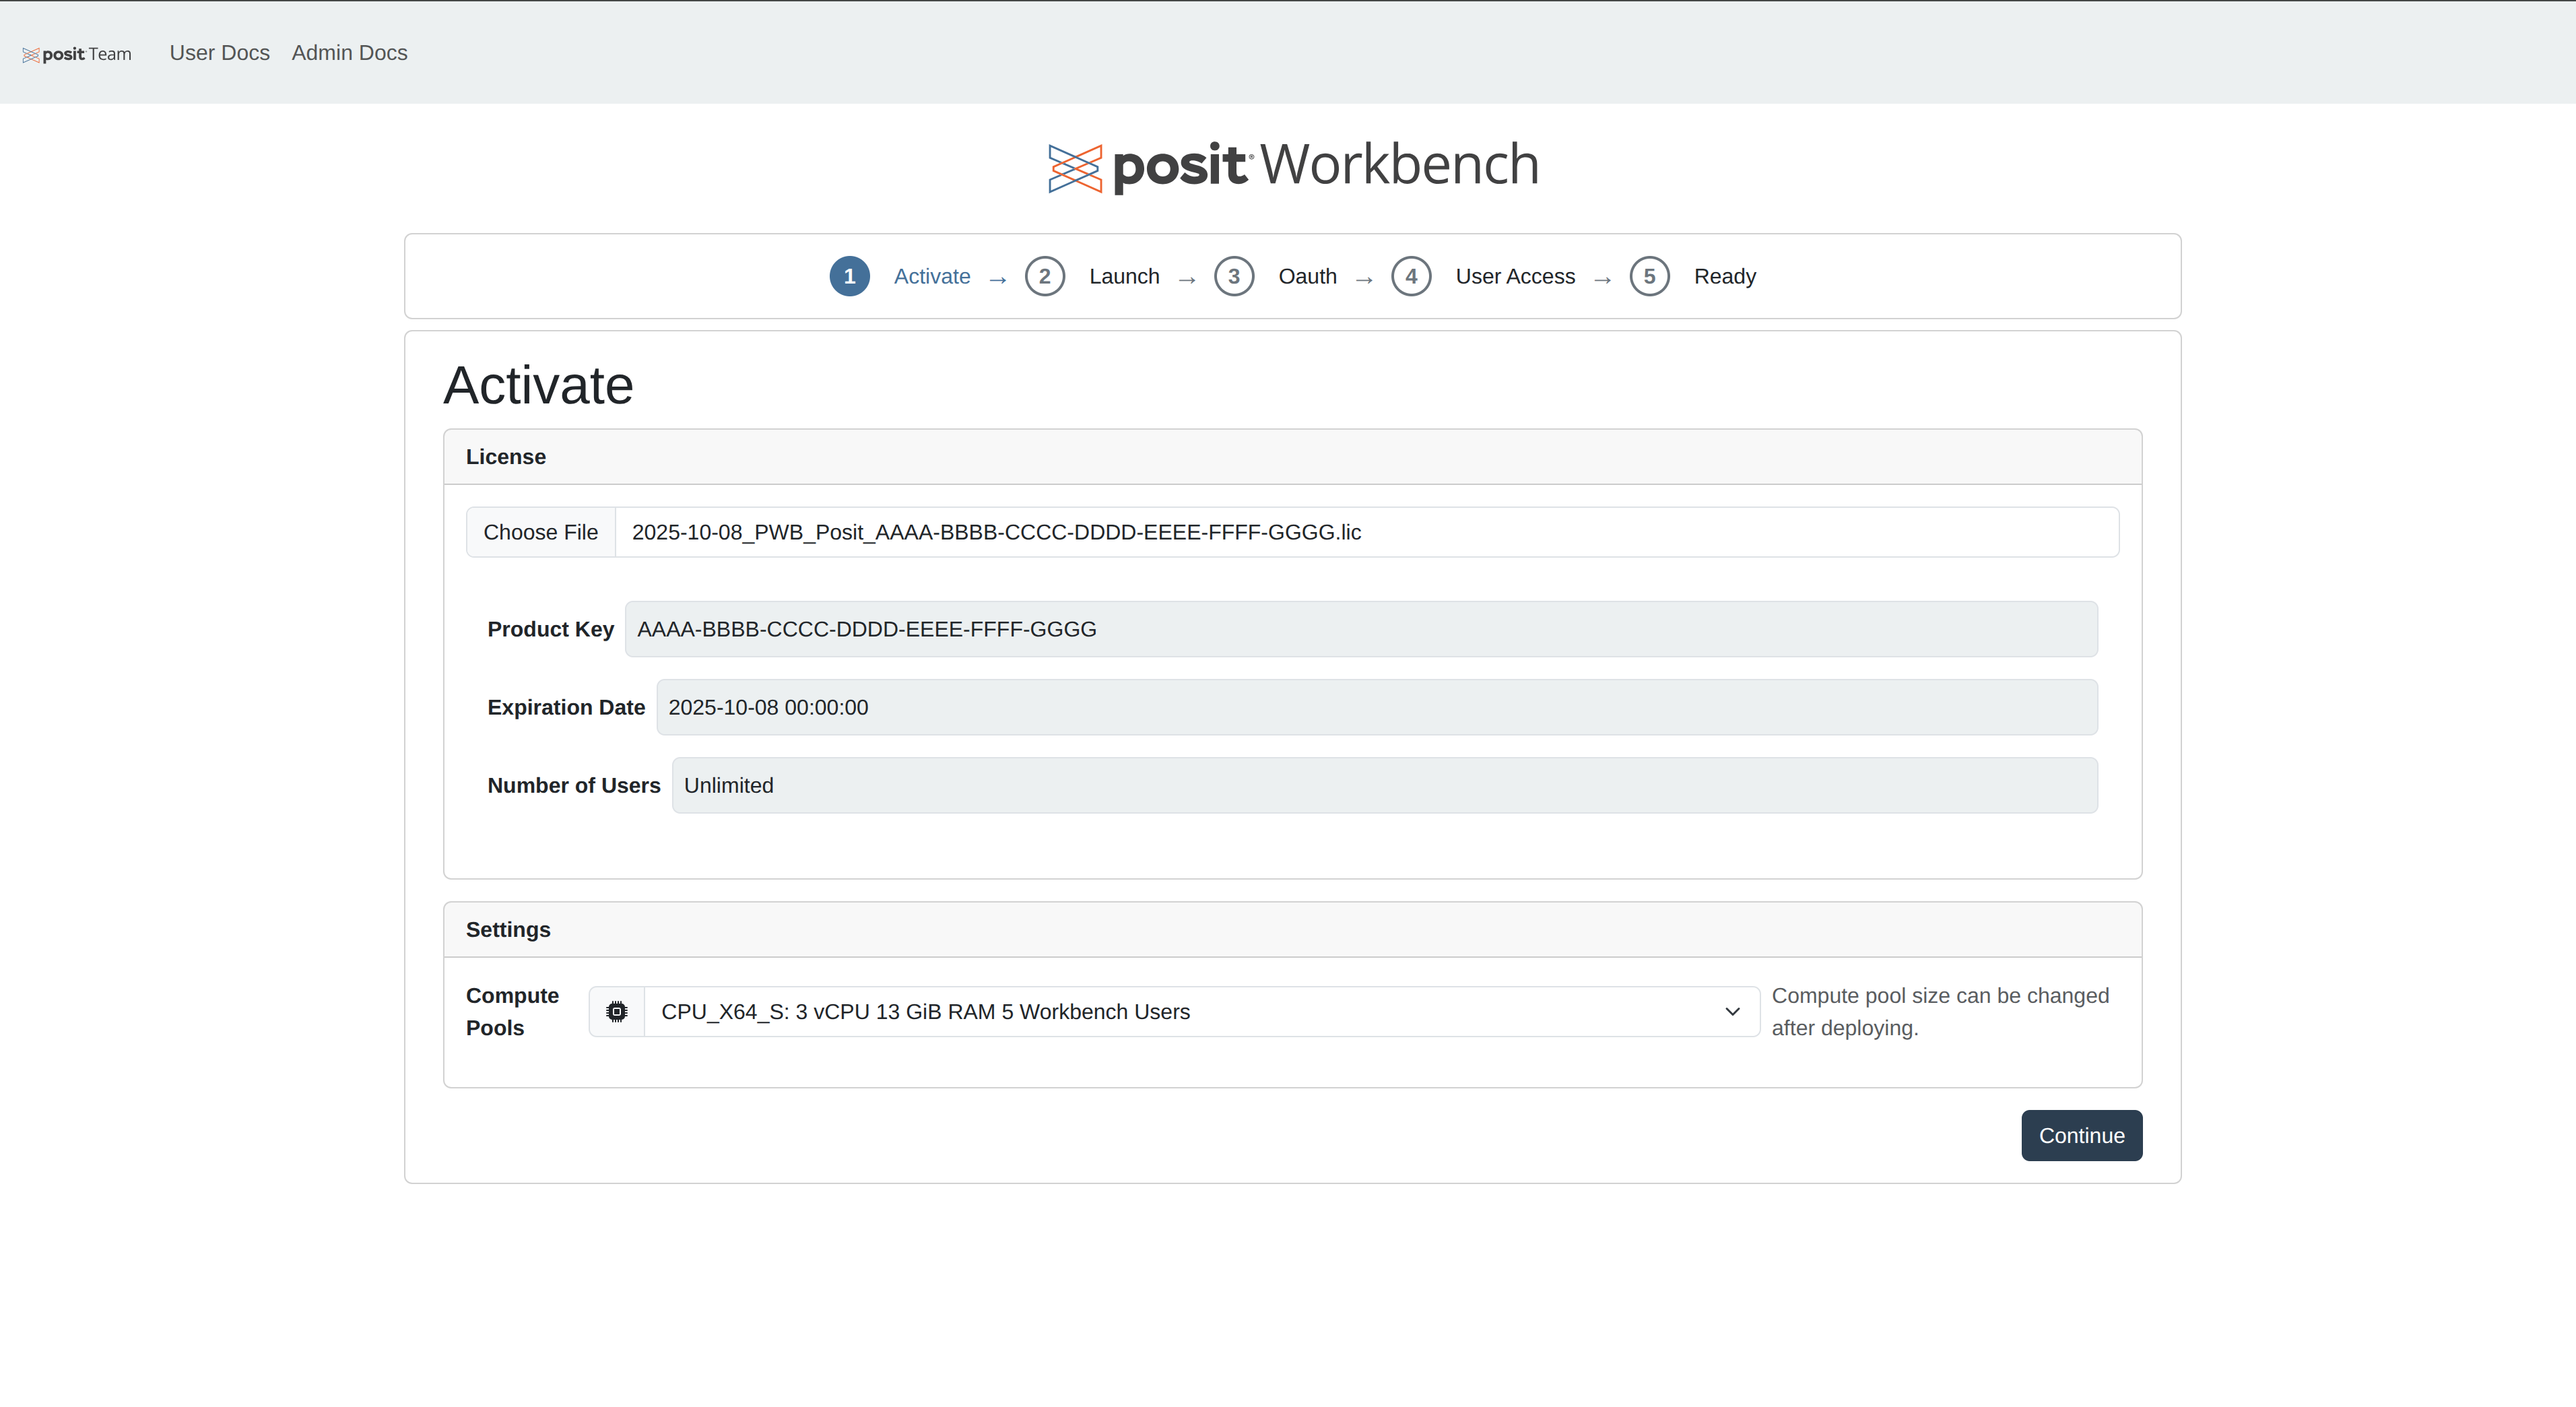Screen dimensions: 2576x1407
Task: Click the Settings section header
Action: 1292,931
